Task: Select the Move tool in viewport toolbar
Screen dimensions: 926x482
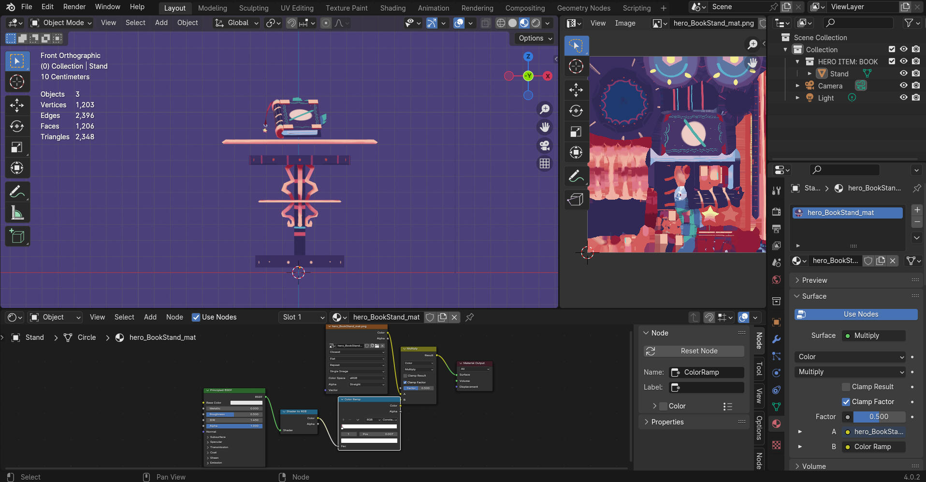Action: [x=17, y=105]
